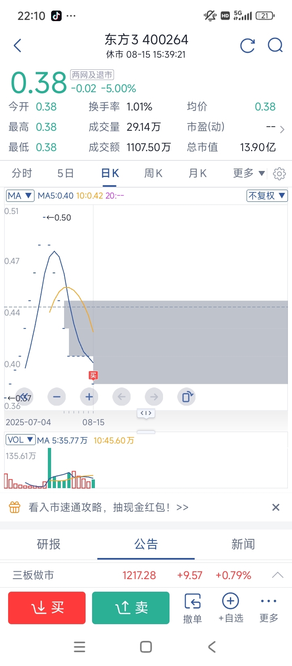Tap the green 卖 sell button
Image resolution: width=292 pixels, height=666 pixels.
[131, 608]
